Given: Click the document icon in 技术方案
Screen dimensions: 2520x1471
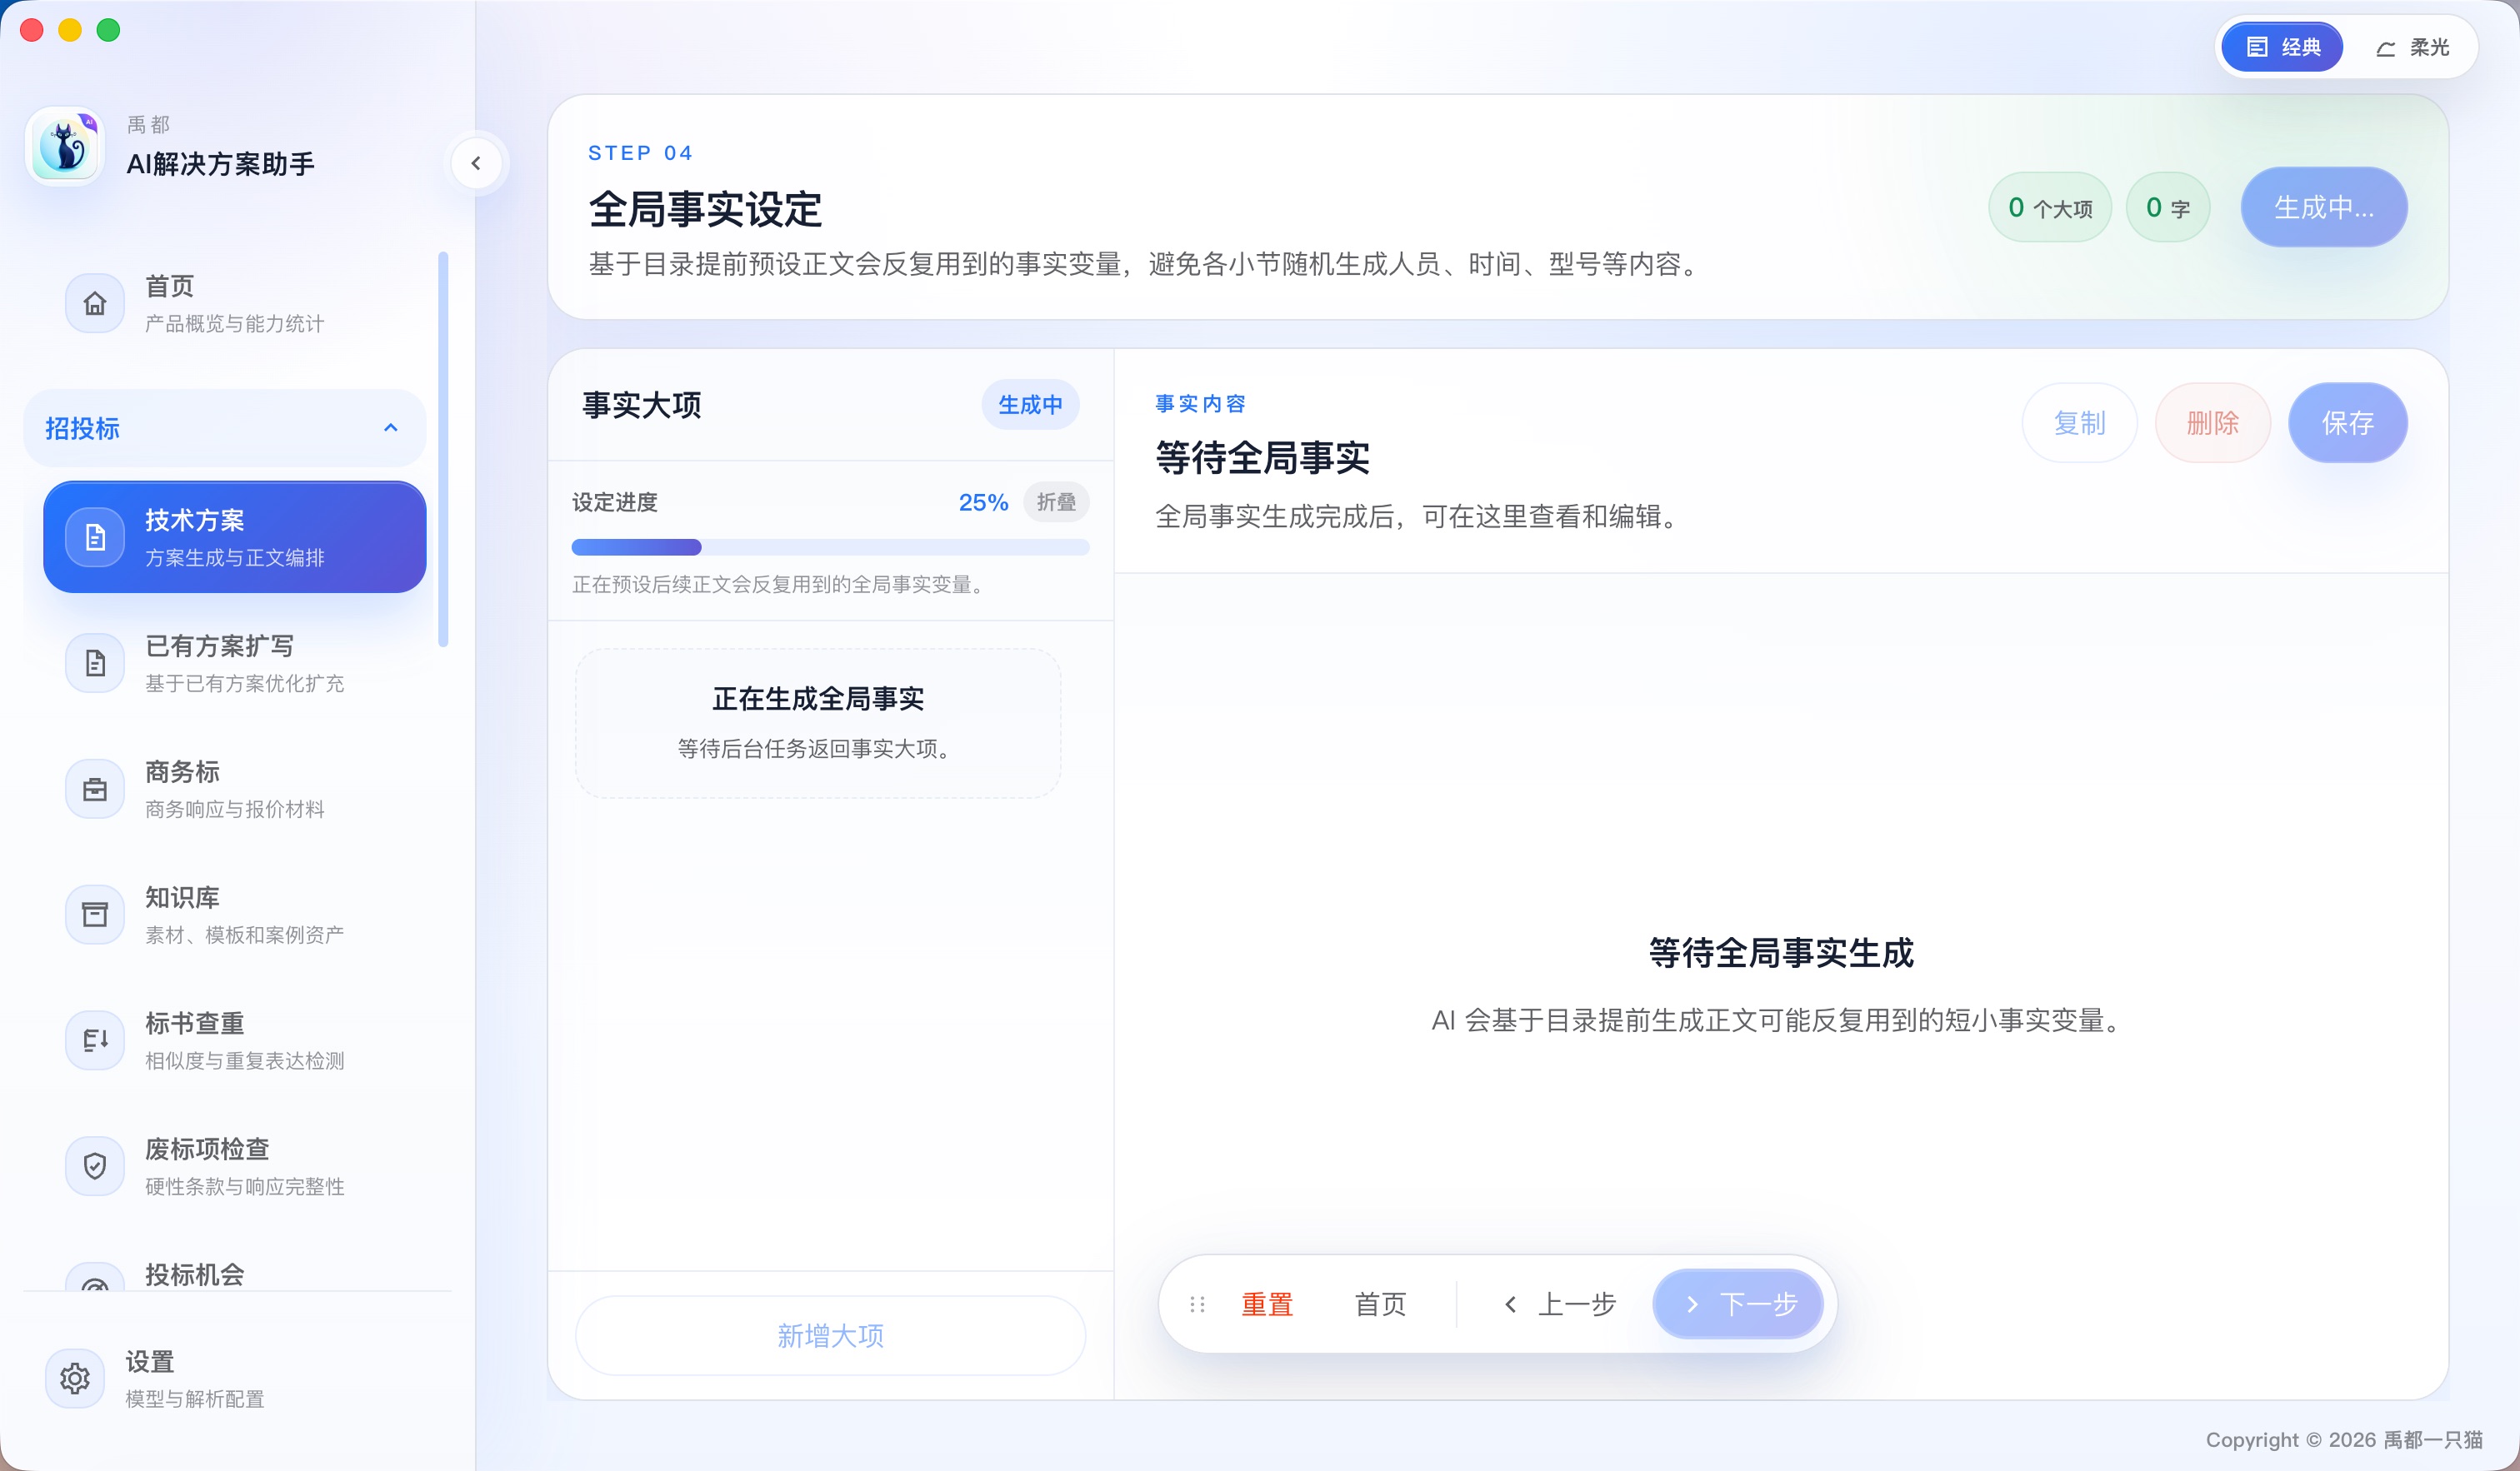Looking at the screenshot, I should tap(95, 537).
